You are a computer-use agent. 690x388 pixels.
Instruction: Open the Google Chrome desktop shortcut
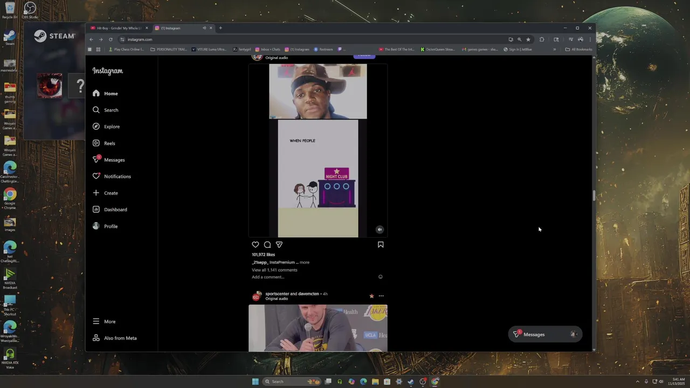pos(10,198)
